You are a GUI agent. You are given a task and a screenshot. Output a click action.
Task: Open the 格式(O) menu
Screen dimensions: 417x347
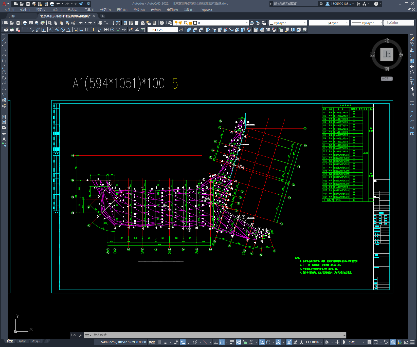click(x=73, y=10)
